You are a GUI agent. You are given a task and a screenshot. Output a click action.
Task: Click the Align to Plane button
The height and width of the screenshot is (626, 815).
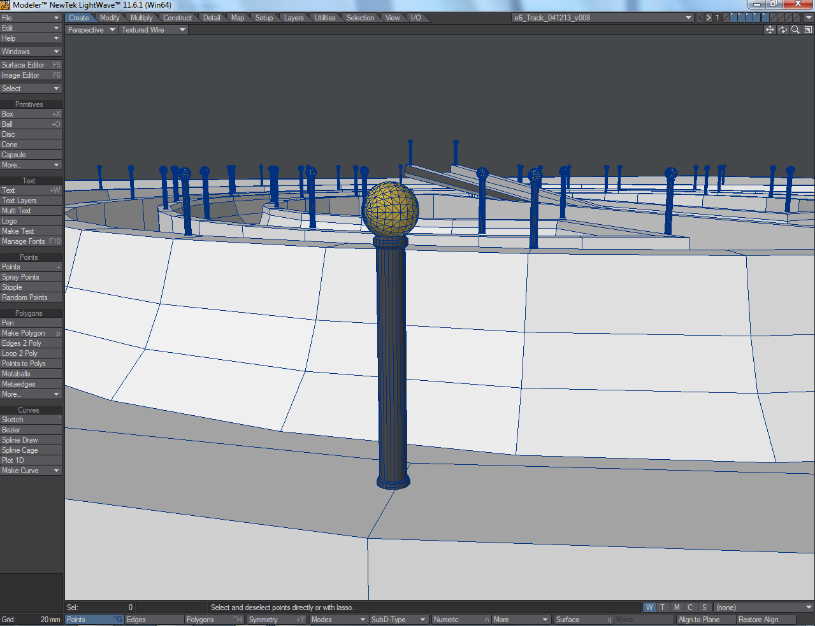pyautogui.click(x=705, y=619)
